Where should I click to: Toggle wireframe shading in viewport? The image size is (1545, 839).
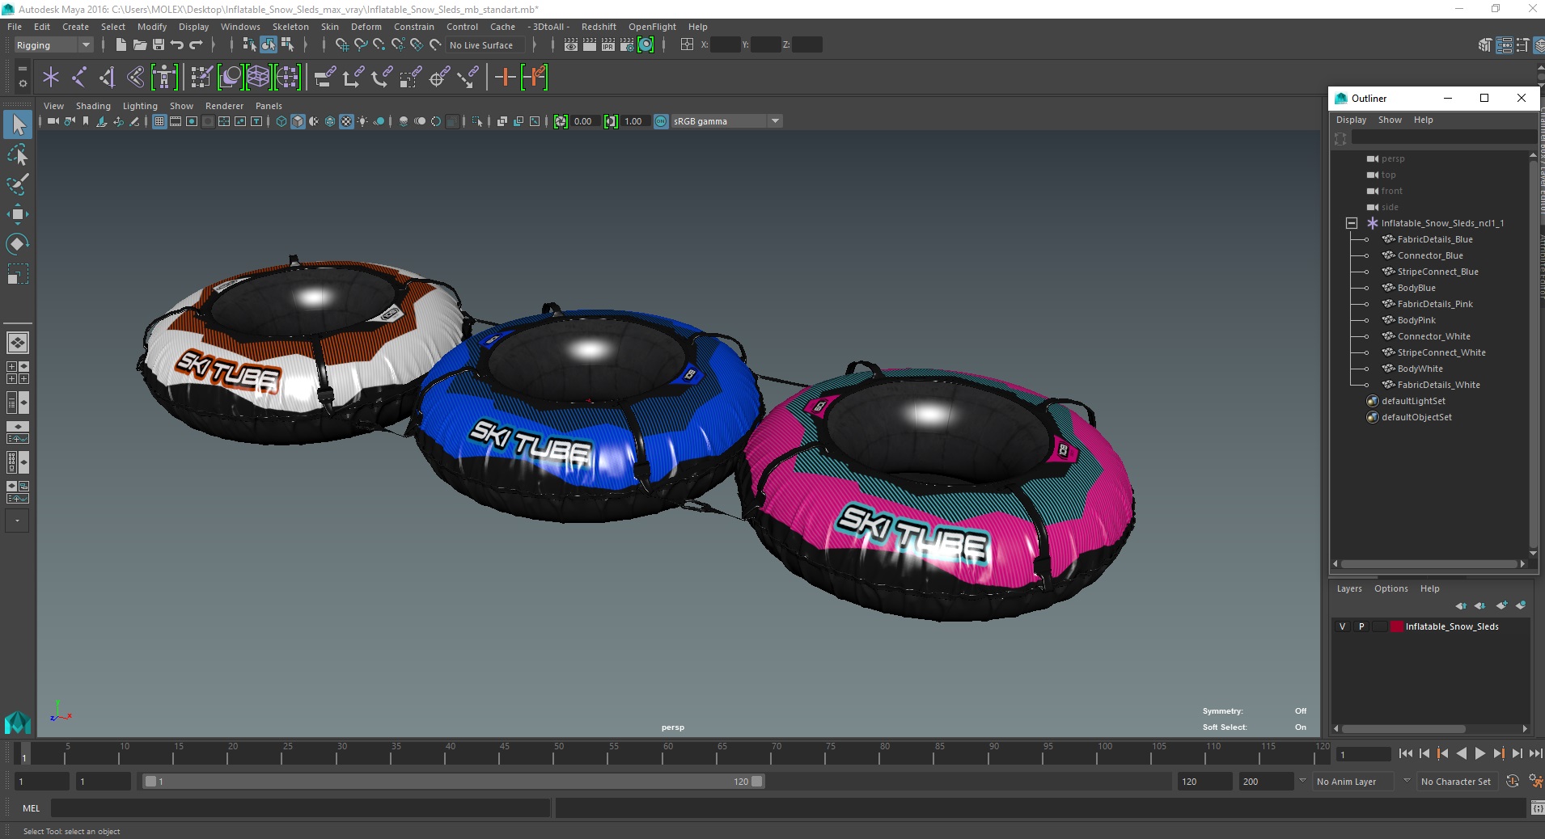[x=281, y=121]
